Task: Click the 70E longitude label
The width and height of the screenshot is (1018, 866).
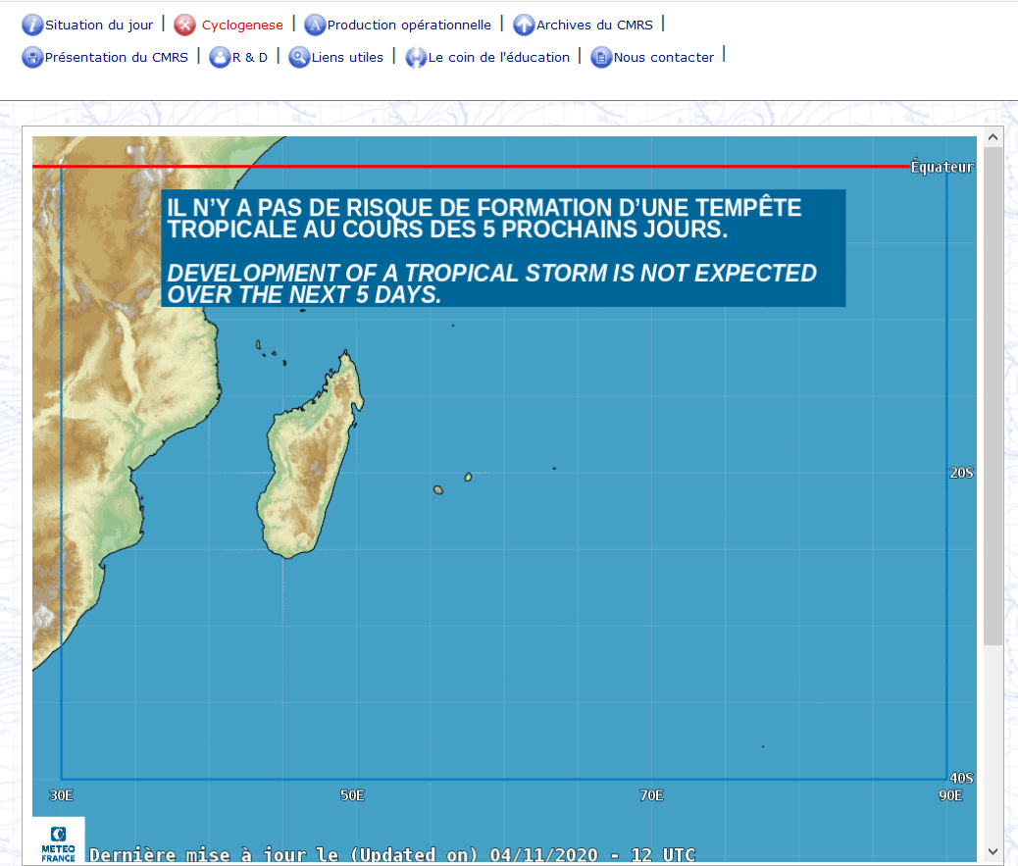Action: (651, 795)
